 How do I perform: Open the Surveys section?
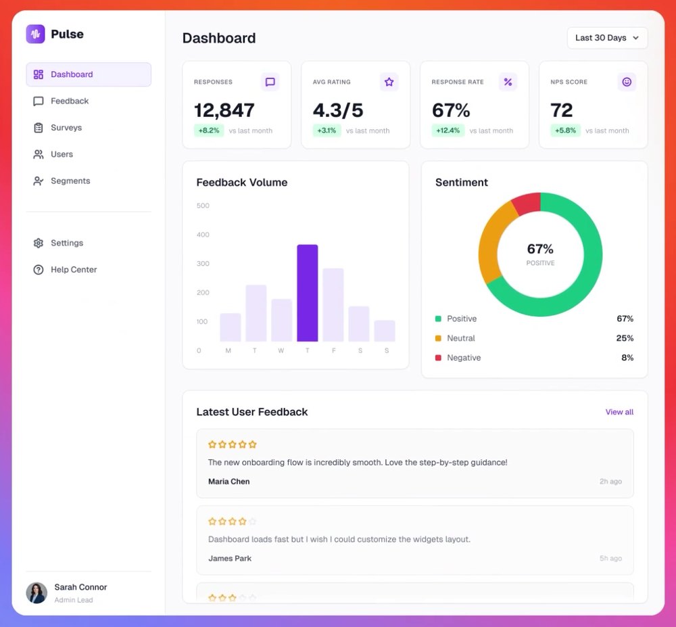click(x=89, y=128)
